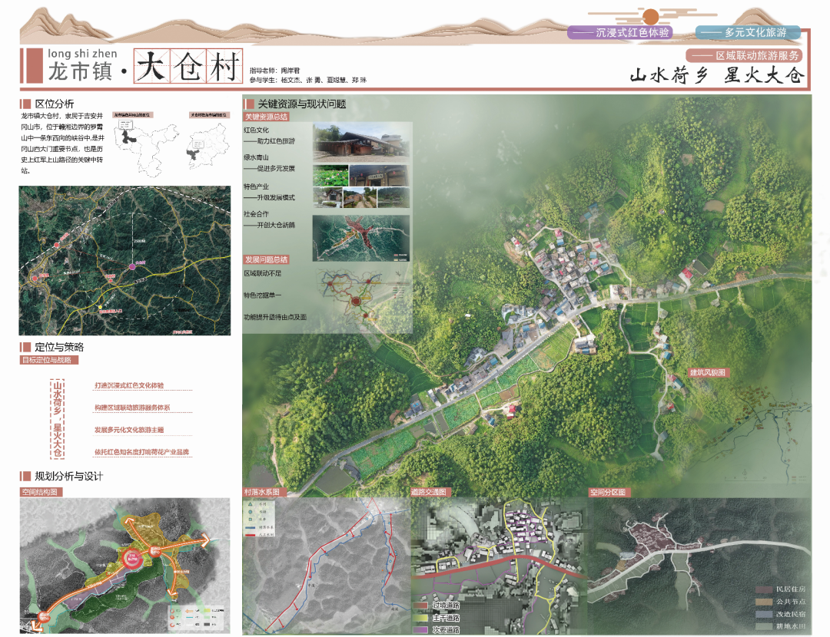This screenshot has width=830, height=637.
Task: Click the 过境道路 red legend swatch
Action: tap(419, 606)
